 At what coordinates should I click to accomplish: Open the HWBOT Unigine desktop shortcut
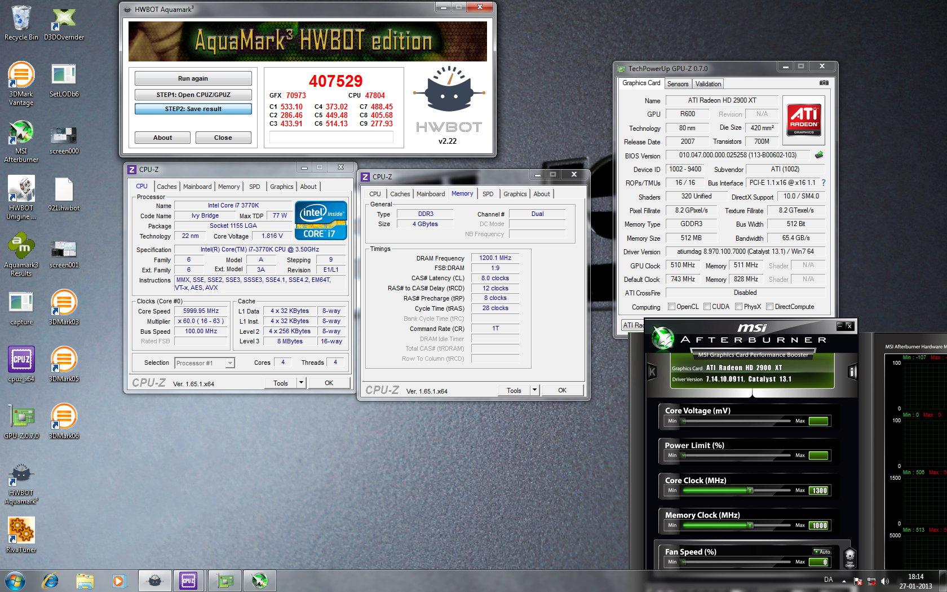point(21,197)
